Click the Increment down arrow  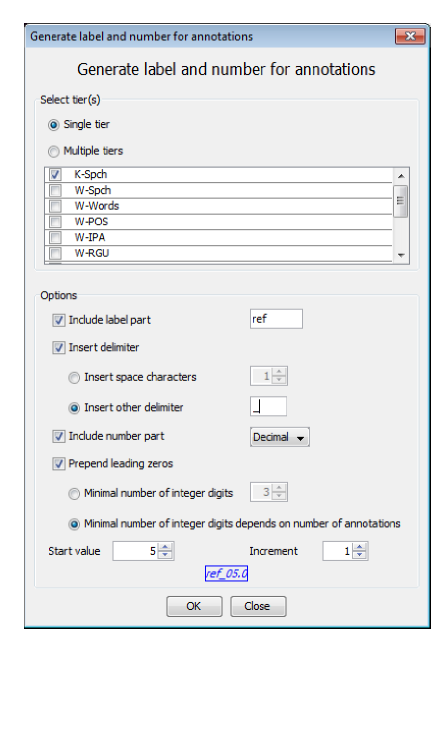coord(360,555)
